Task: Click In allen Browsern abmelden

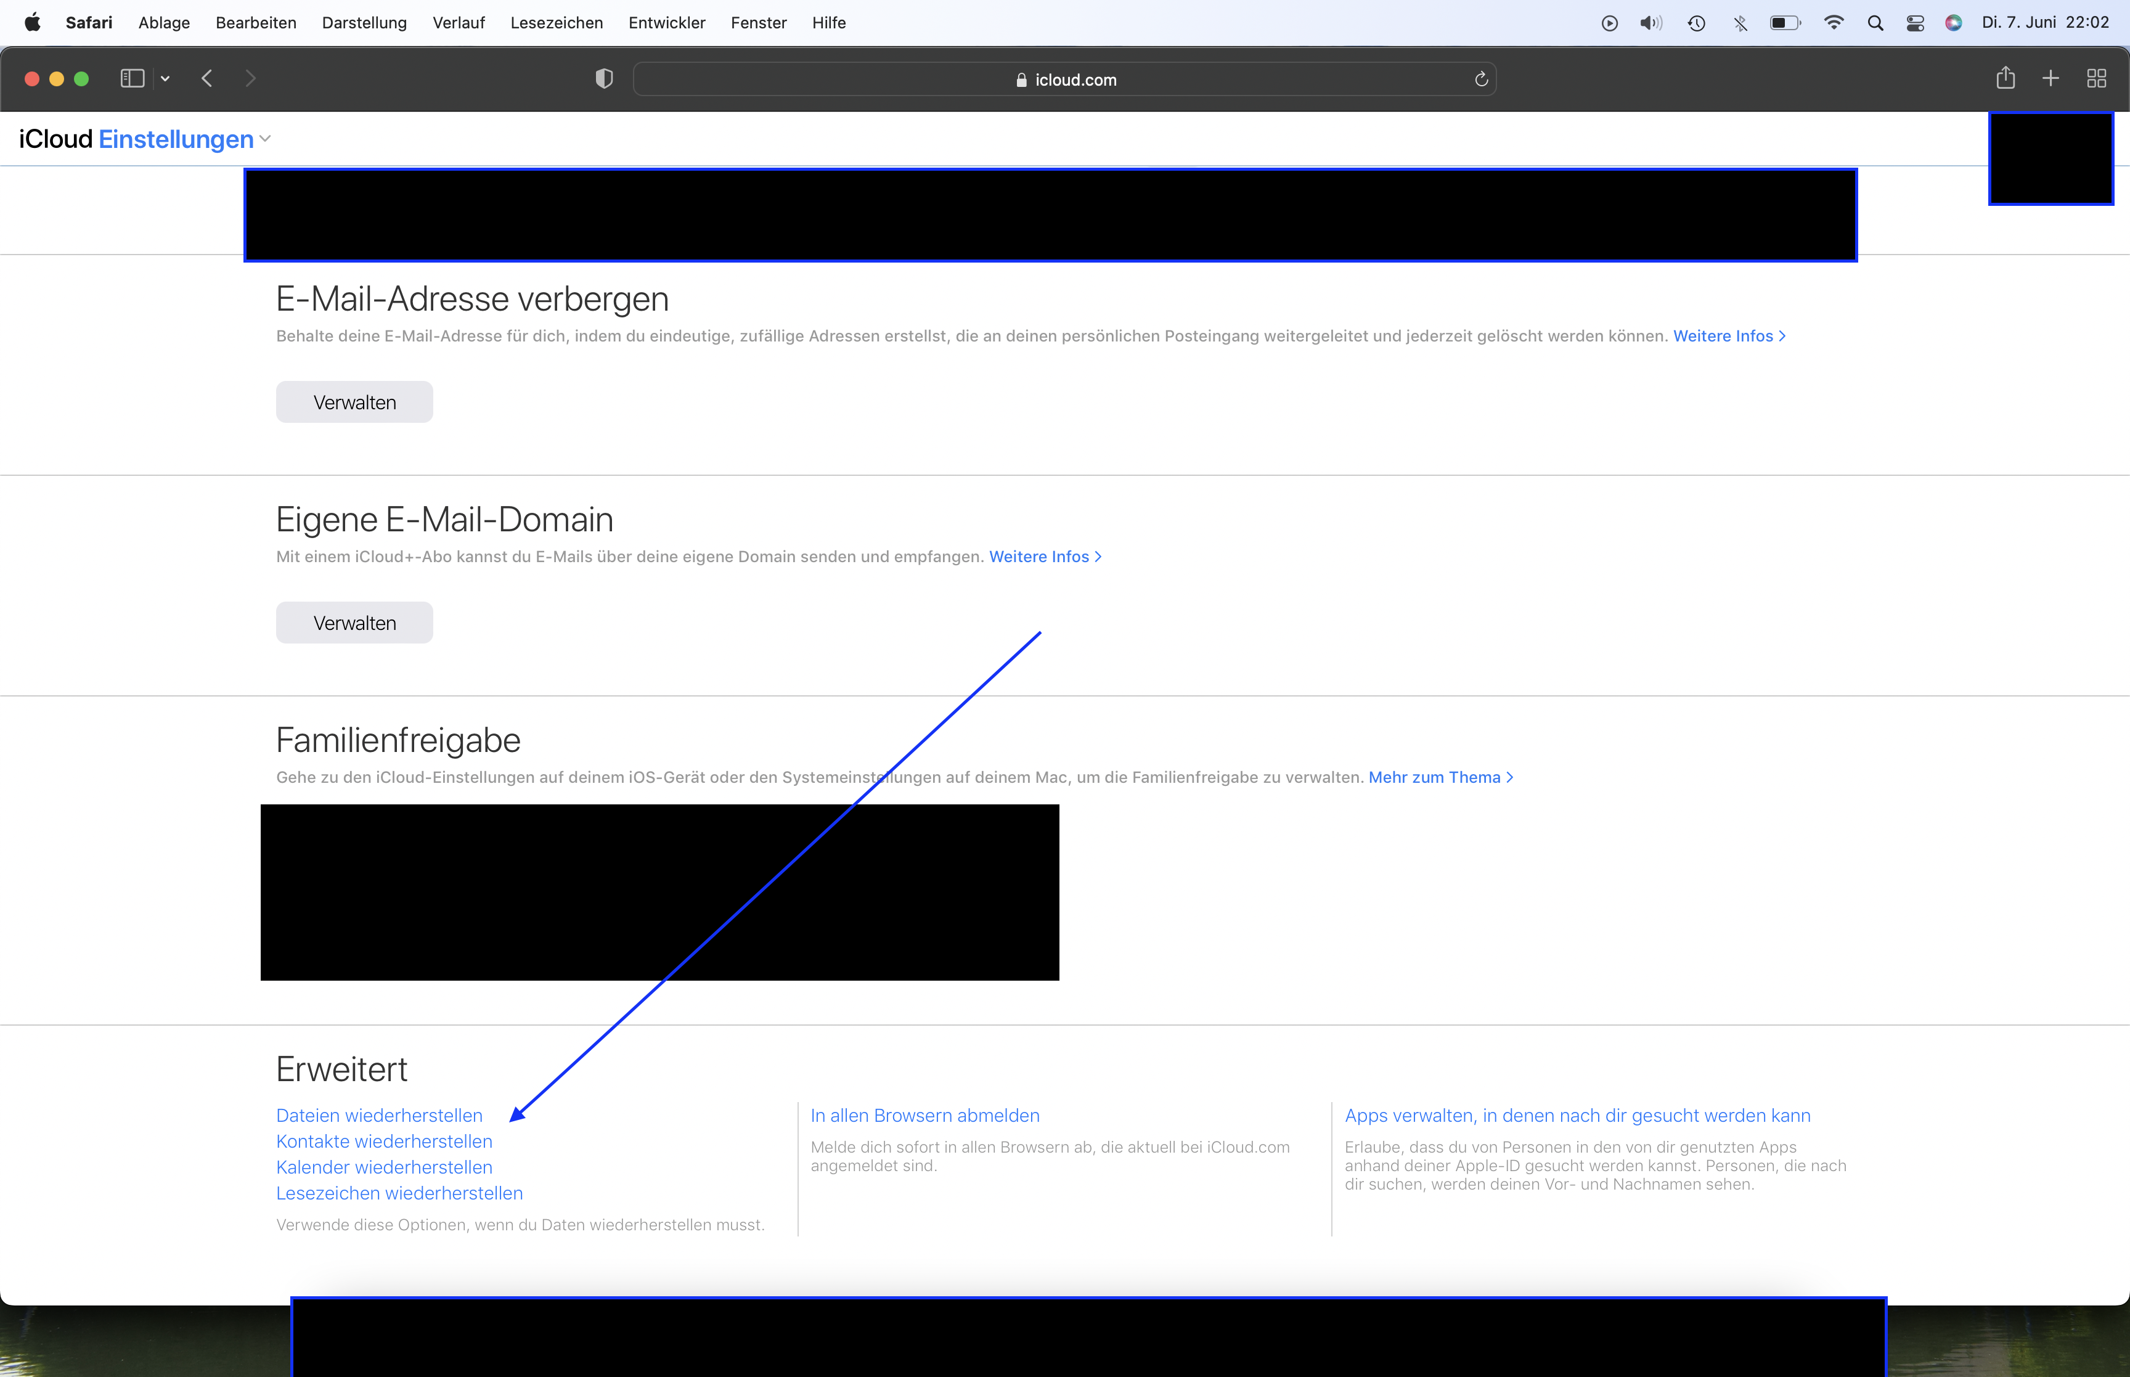Action: [924, 1116]
